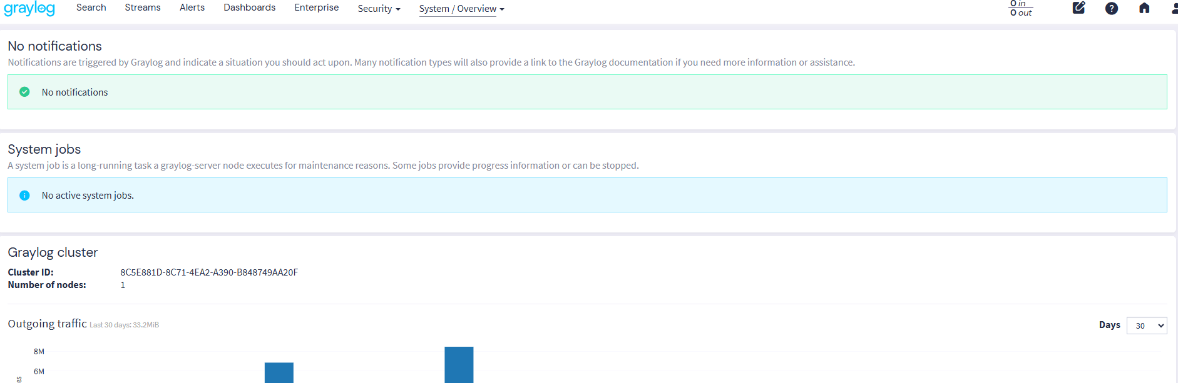Click the Outgoing traffic heading
This screenshot has width=1178, height=383.
(x=47, y=324)
